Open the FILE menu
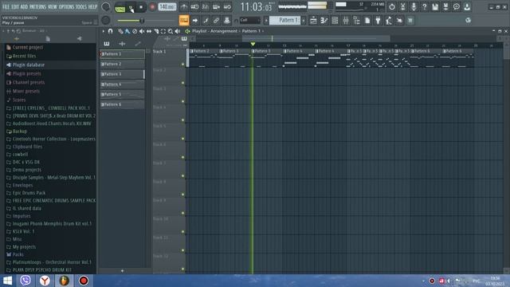 click(x=6, y=7)
